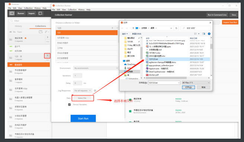Click Run In Command Line button
This screenshot has width=244, height=142.
pyautogui.click(x=217, y=15)
